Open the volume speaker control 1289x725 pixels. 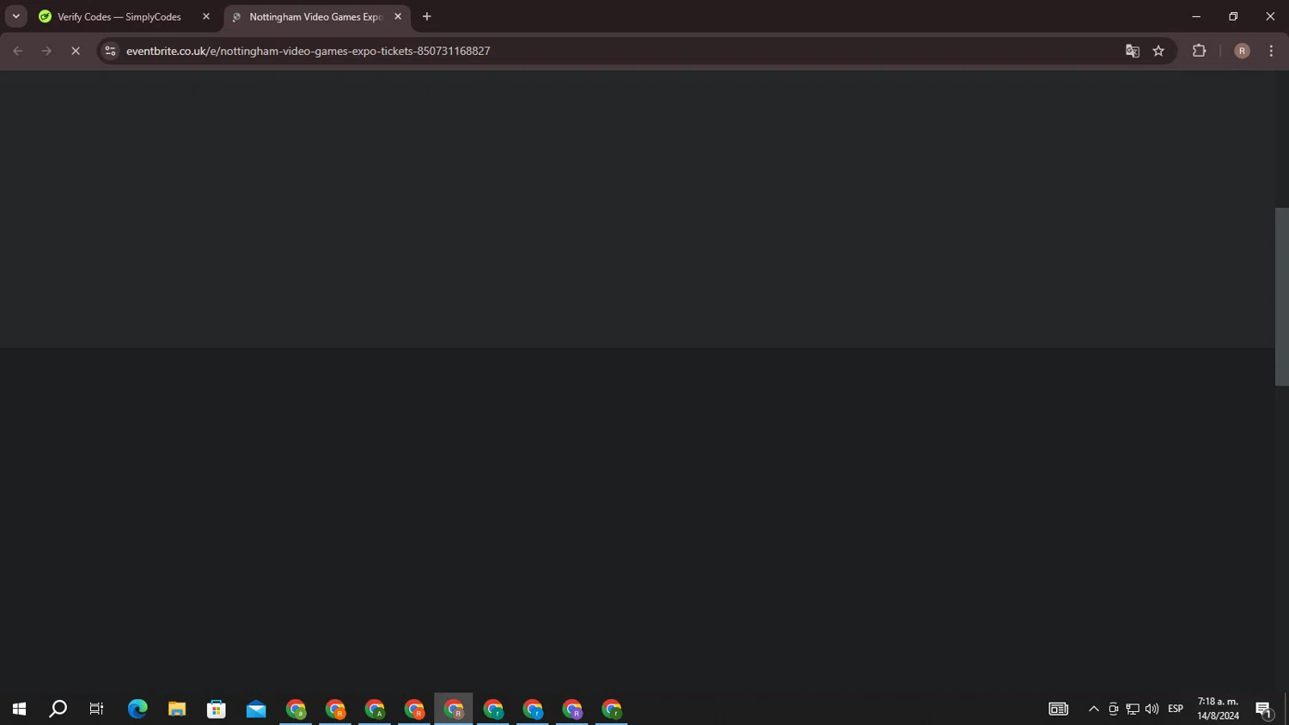(1152, 709)
